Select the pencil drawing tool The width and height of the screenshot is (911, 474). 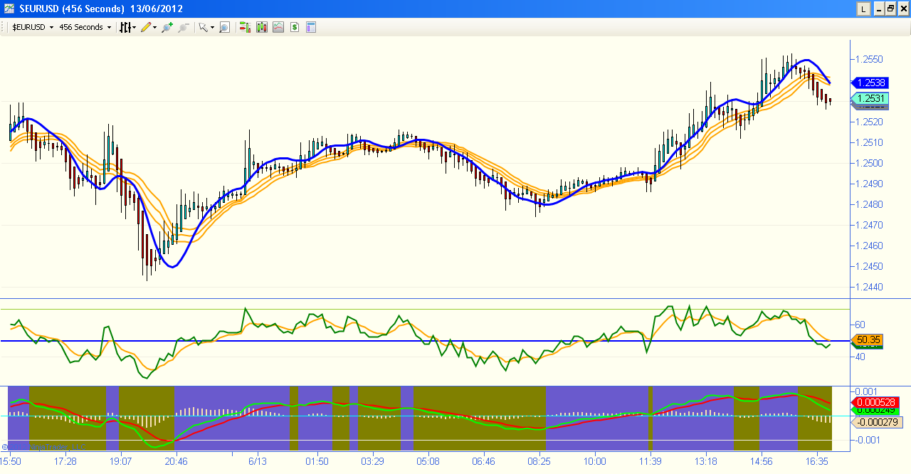point(146,27)
